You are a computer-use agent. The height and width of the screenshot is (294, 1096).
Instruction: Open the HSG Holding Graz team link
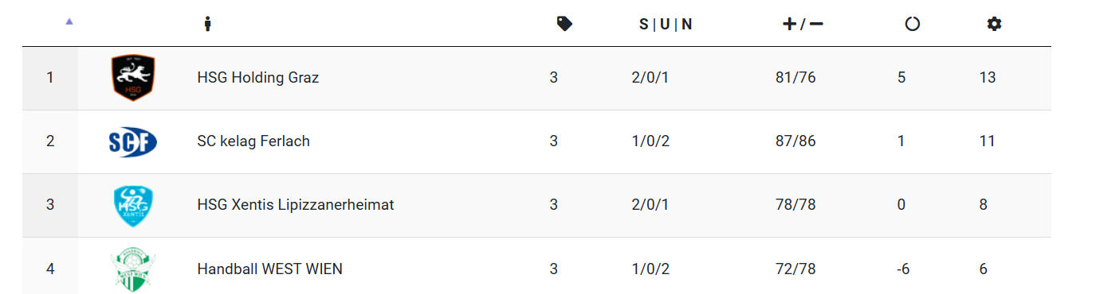258,78
